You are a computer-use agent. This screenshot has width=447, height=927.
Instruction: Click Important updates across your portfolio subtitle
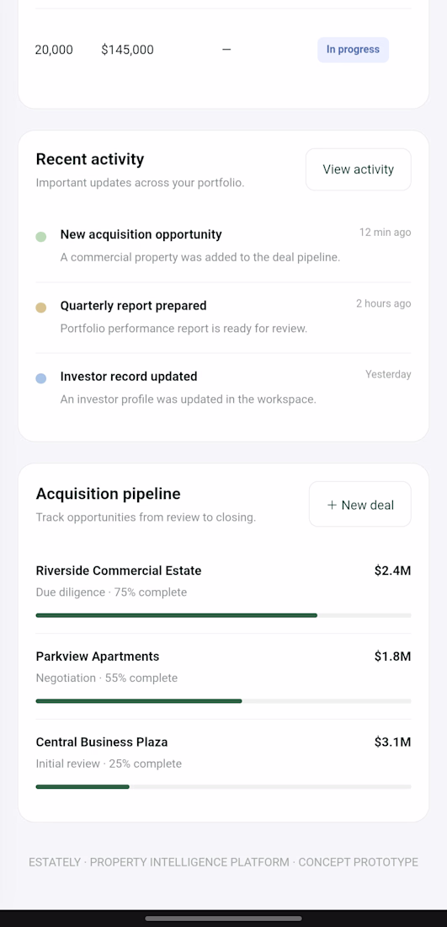[140, 183]
